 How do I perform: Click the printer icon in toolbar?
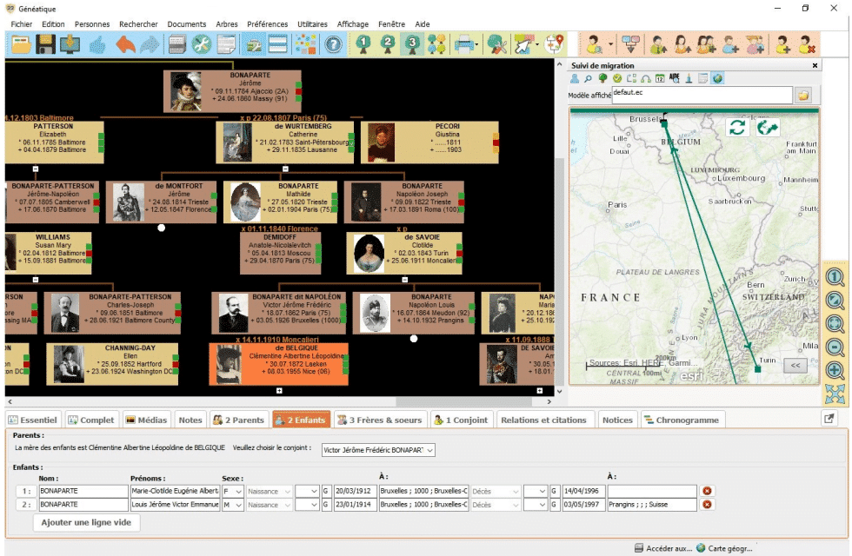point(465,43)
